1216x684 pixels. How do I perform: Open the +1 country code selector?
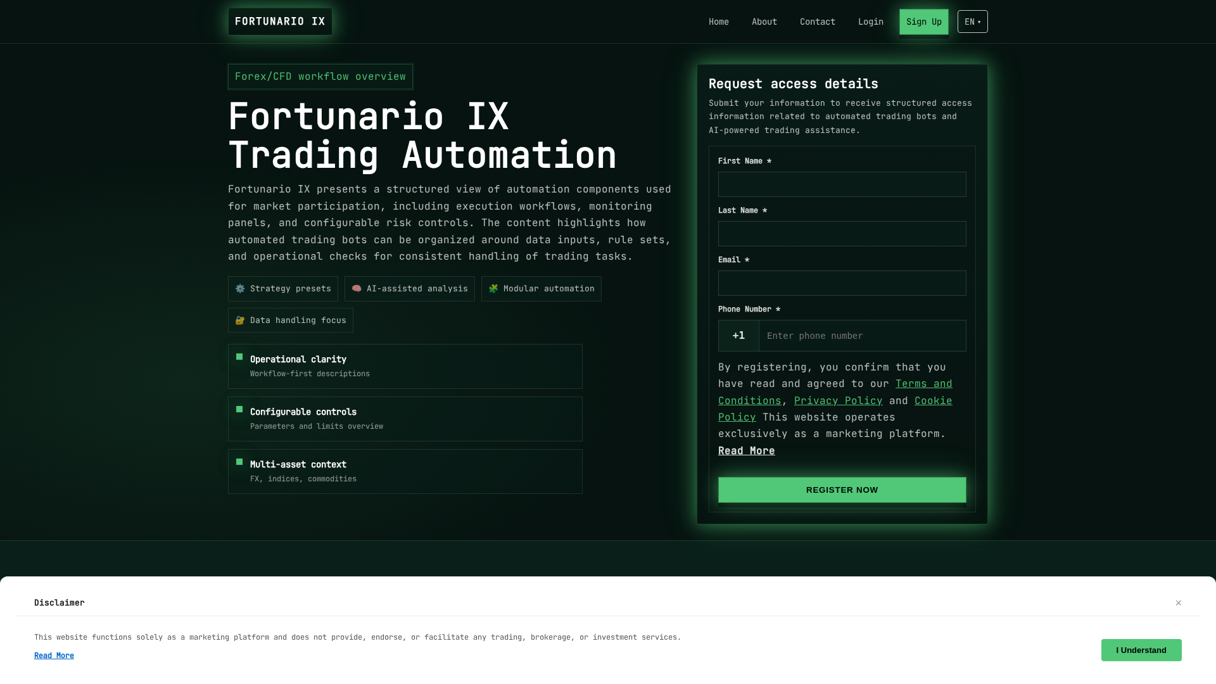coord(738,336)
